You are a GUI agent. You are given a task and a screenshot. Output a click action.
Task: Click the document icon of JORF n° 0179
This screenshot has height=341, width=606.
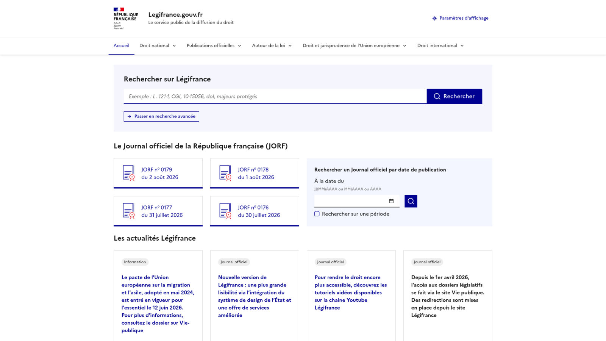click(x=129, y=173)
